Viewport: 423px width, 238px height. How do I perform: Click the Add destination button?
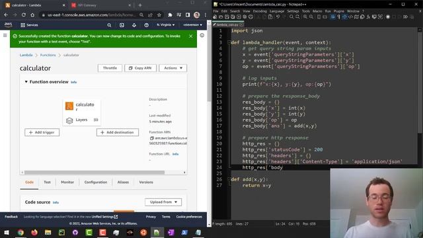point(118,132)
